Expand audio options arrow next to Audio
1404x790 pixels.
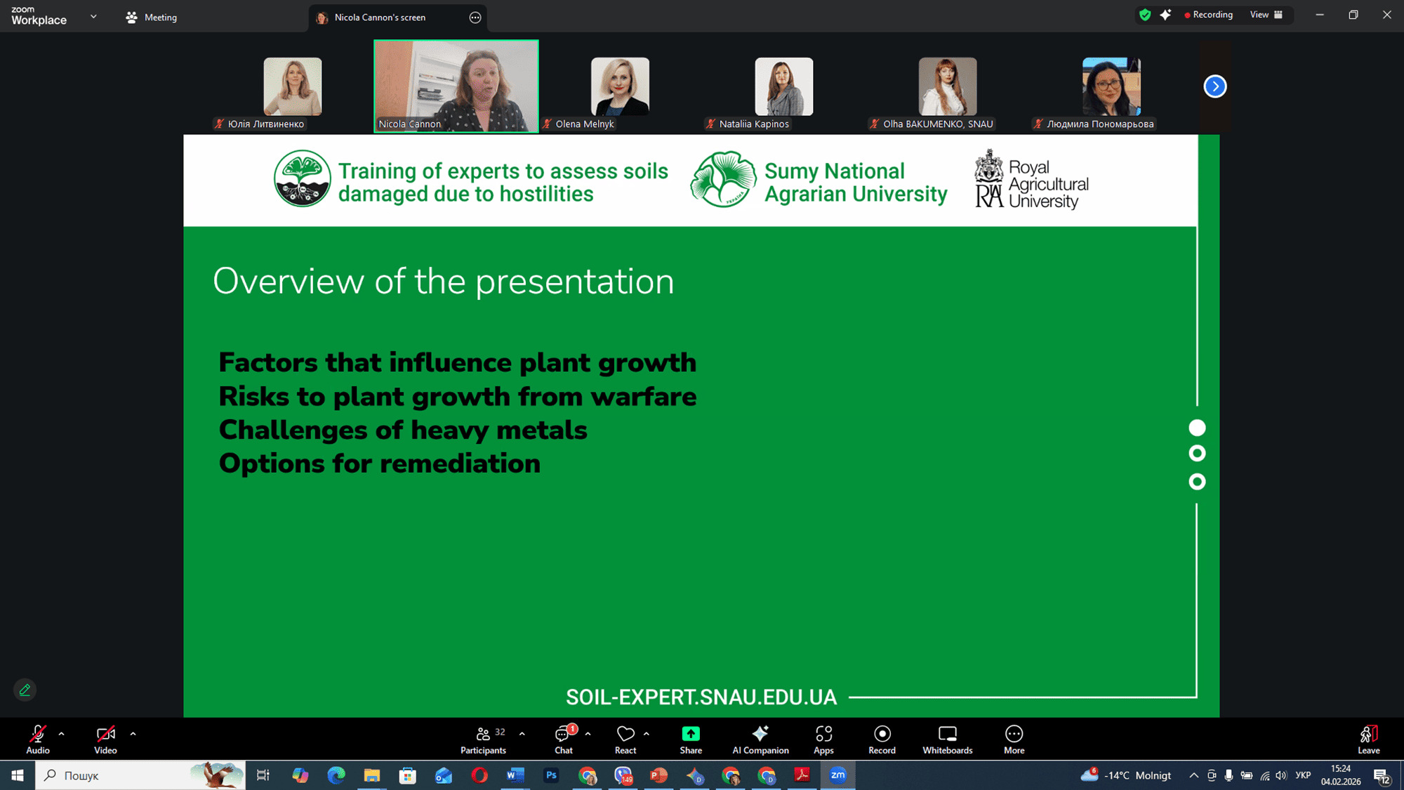click(62, 734)
